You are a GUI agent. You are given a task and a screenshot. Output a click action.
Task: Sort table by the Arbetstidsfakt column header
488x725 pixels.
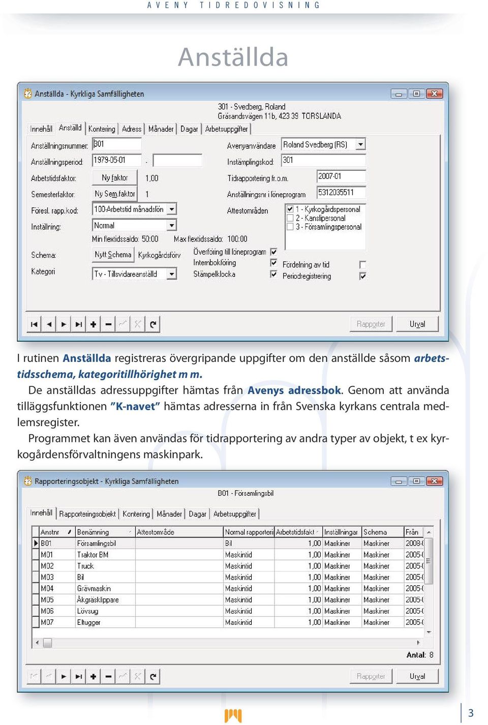(298, 532)
